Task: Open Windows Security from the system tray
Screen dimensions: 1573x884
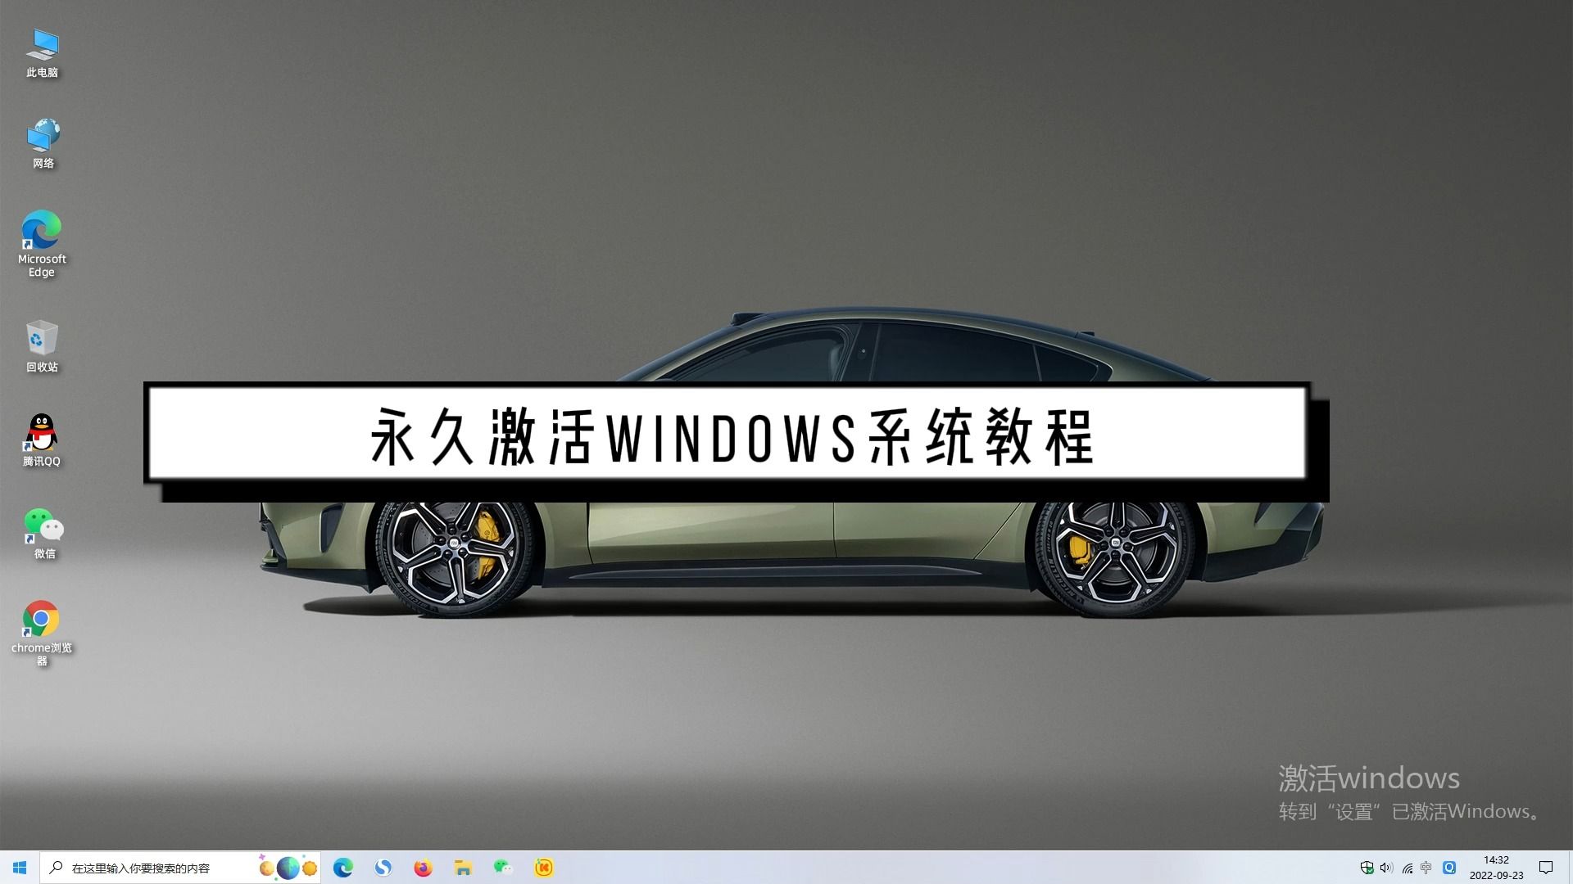Action: pos(1368,868)
